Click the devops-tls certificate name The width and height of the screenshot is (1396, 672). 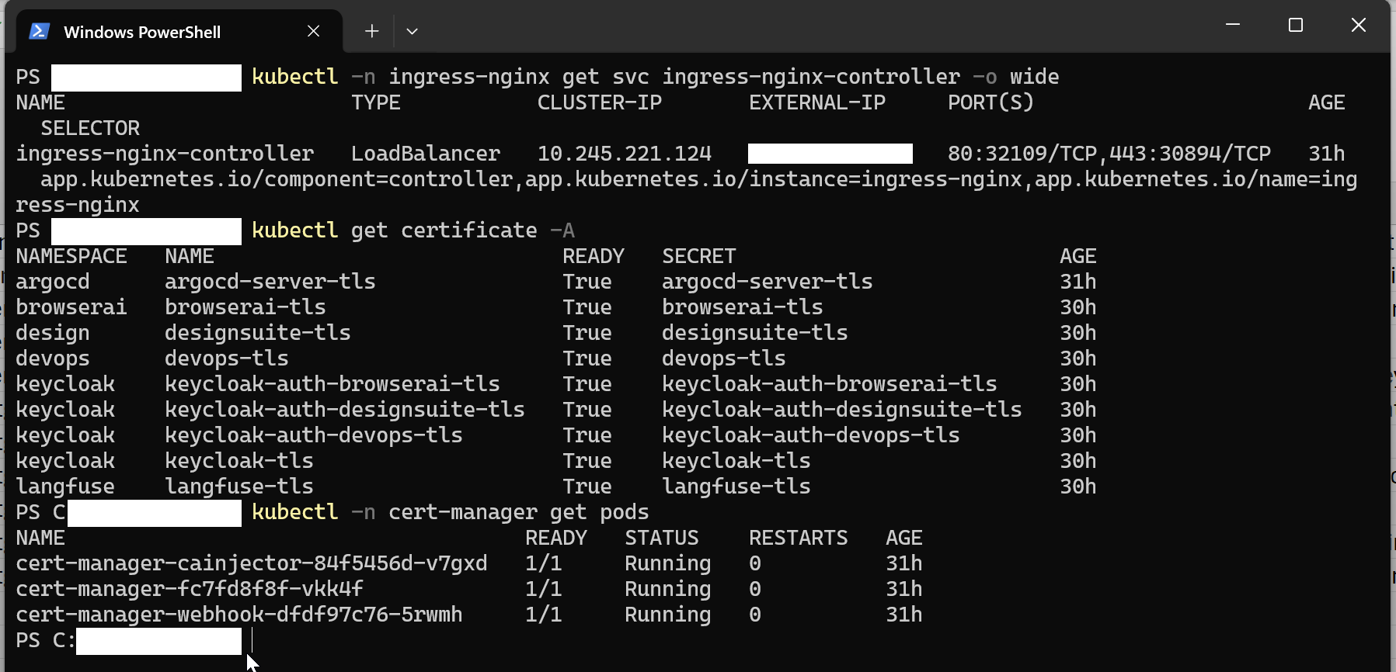pyautogui.click(x=227, y=359)
